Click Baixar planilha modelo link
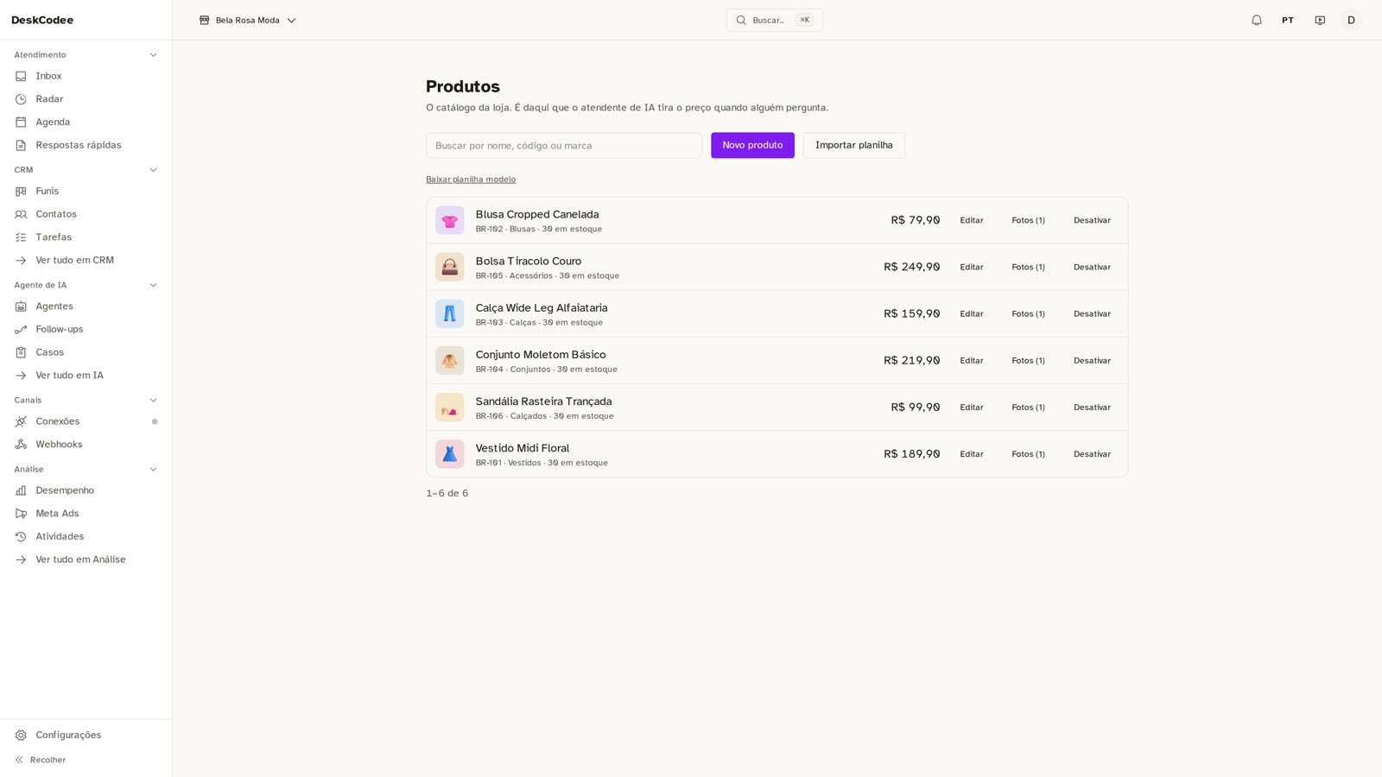This screenshot has width=1382, height=777. [x=471, y=180]
